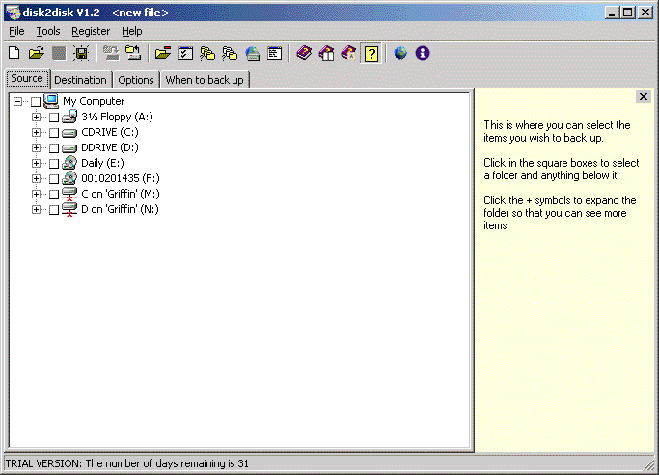Screen dimensions: 659x475
Task: Click the yellow stacked folders toolbar icon
Action: 207,53
